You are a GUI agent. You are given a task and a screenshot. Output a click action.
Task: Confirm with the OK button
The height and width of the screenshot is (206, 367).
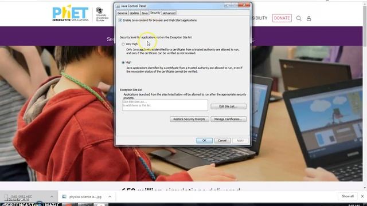pyautogui.click(x=204, y=140)
